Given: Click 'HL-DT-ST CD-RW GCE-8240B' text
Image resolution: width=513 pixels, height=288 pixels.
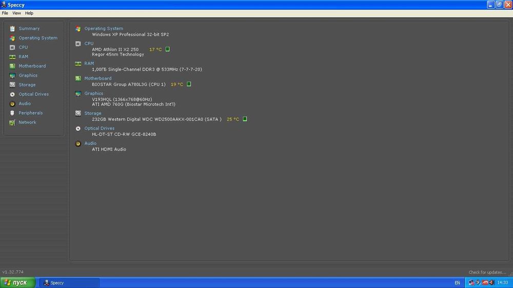Looking at the screenshot, I should (x=124, y=134).
